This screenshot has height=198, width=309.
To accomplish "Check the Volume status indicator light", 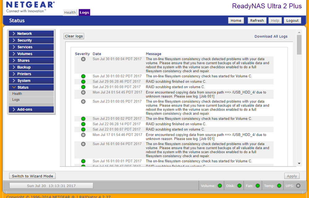I will (219, 186).
